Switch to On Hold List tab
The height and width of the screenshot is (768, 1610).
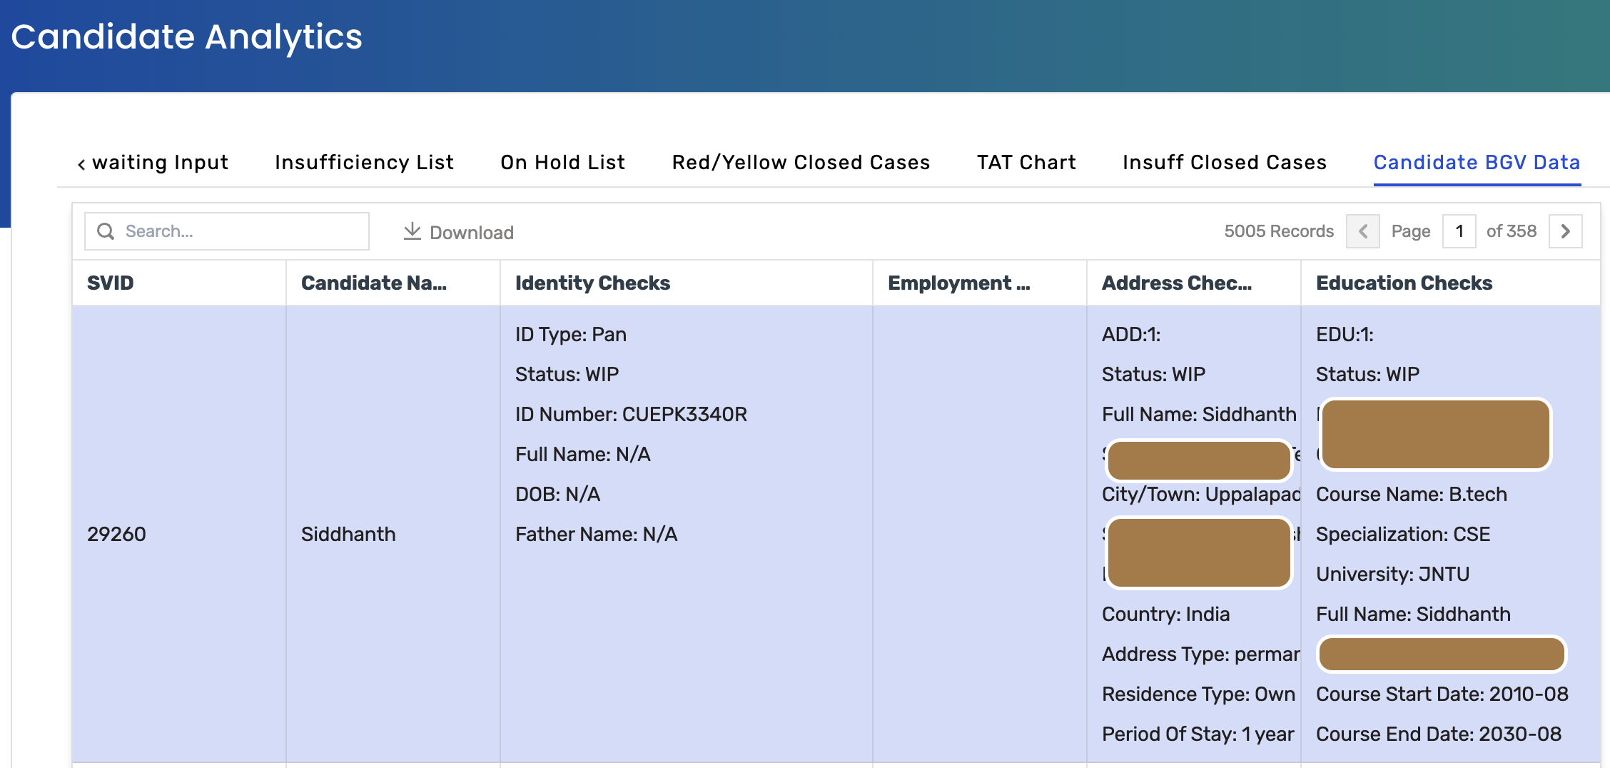point(562,163)
